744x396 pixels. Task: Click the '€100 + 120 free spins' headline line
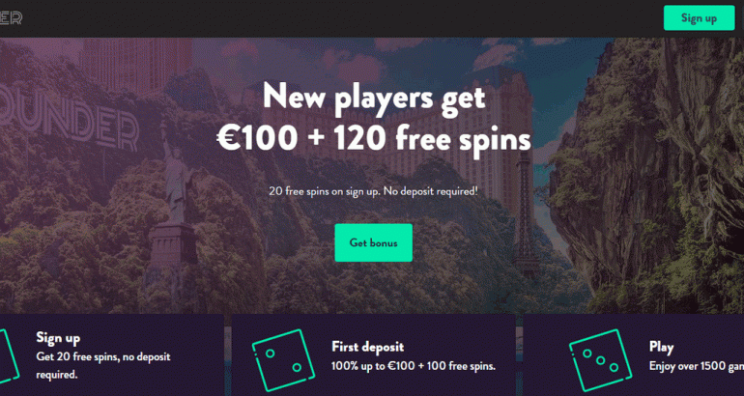(374, 140)
